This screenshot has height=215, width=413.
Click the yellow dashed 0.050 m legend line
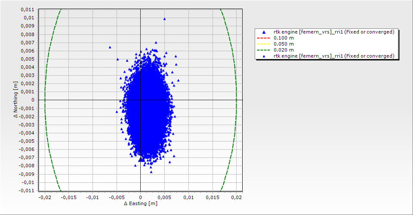(x=264, y=44)
